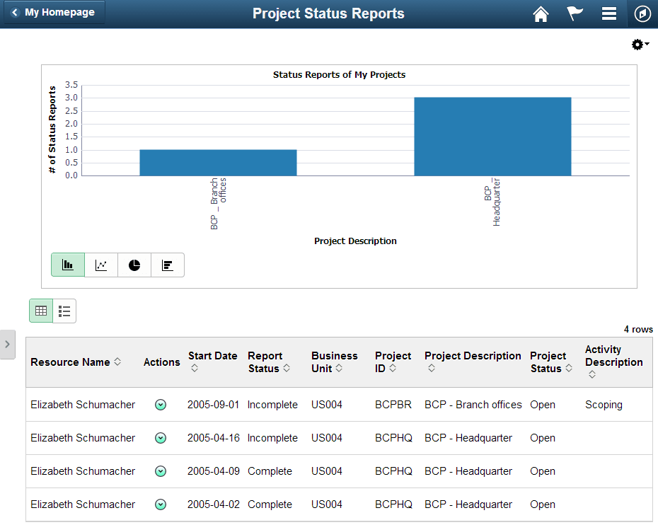This screenshot has height=525, width=658.
Task: Open Actions icon in the 2005-04-16 Incomplete row
Action: pos(161,438)
